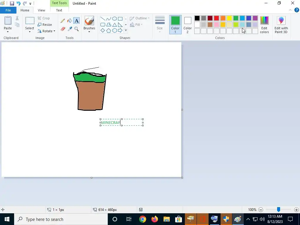The image size is (300, 225).
Task: Click the Paste clipboard icon
Action: coord(8,21)
